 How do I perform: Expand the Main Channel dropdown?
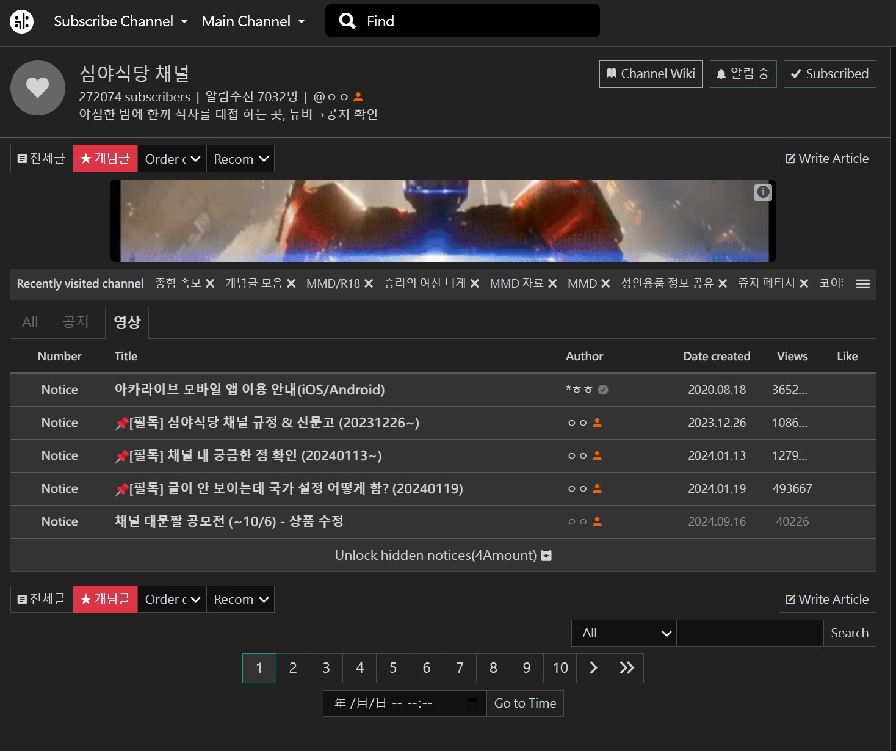(x=253, y=21)
